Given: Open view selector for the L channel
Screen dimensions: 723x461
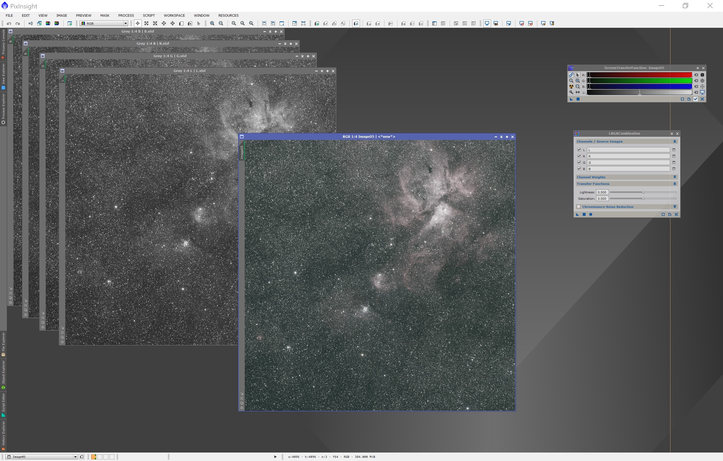Looking at the screenshot, I should [x=674, y=150].
